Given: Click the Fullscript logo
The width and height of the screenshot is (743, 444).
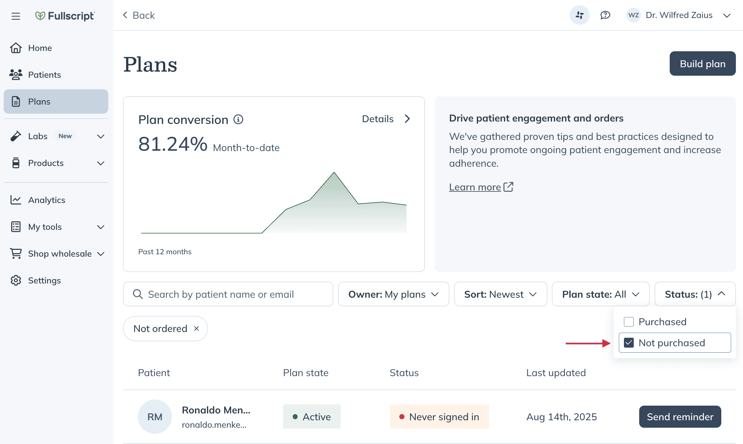Looking at the screenshot, I should tap(65, 16).
